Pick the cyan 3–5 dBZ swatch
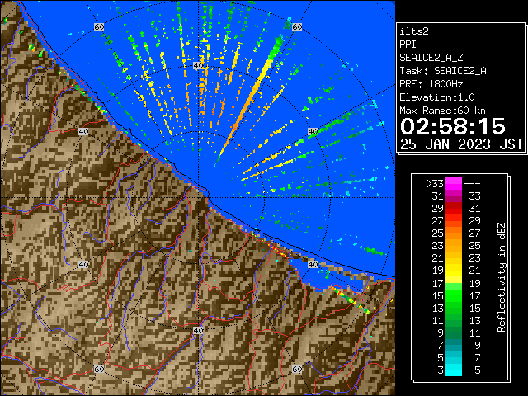The width and height of the screenshot is (528, 396). coord(454,370)
